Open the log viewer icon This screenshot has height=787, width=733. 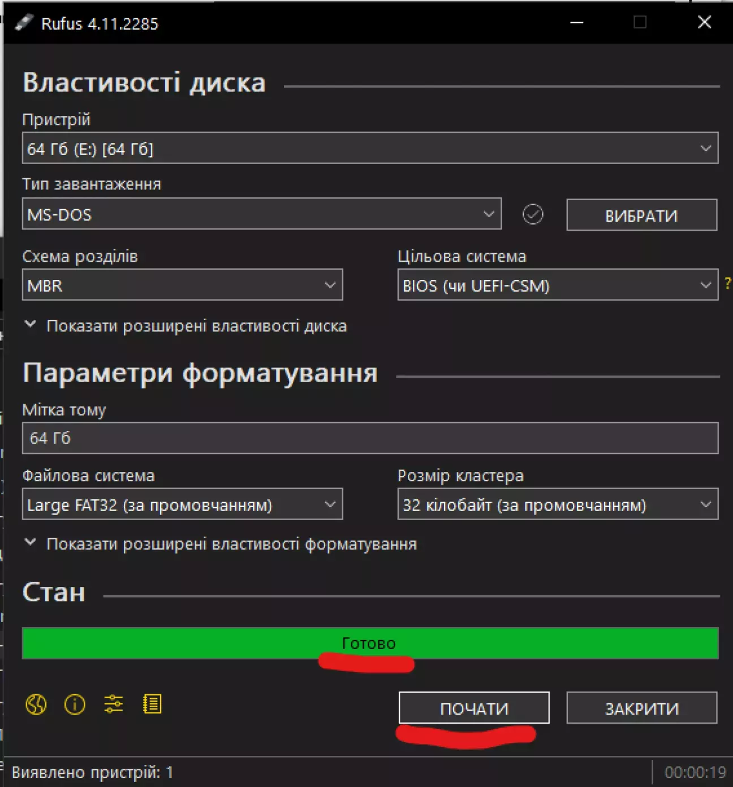[152, 704]
